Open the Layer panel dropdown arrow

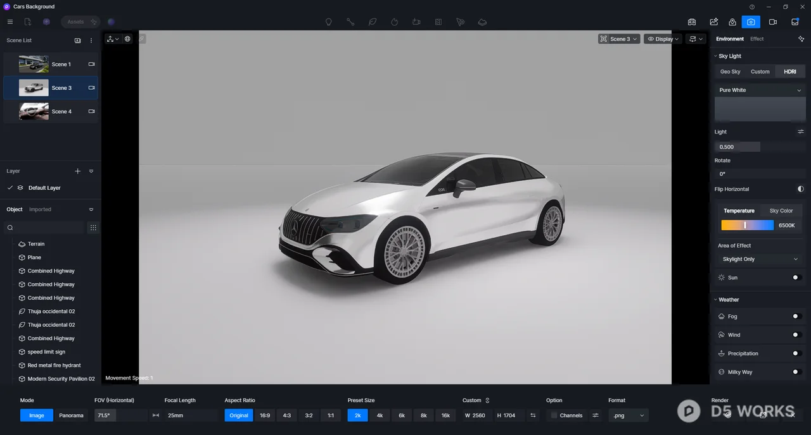[91, 171]
